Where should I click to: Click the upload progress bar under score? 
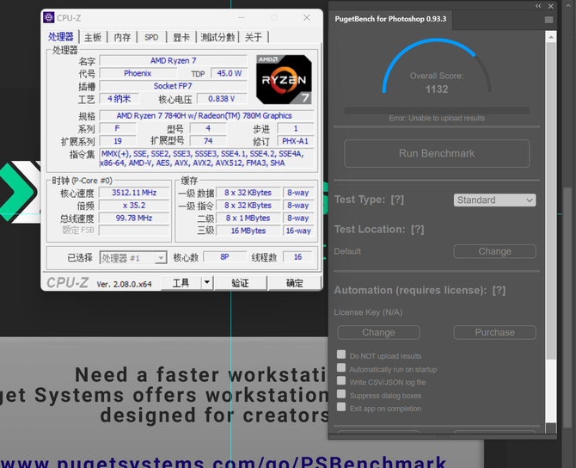click(437, 110)
